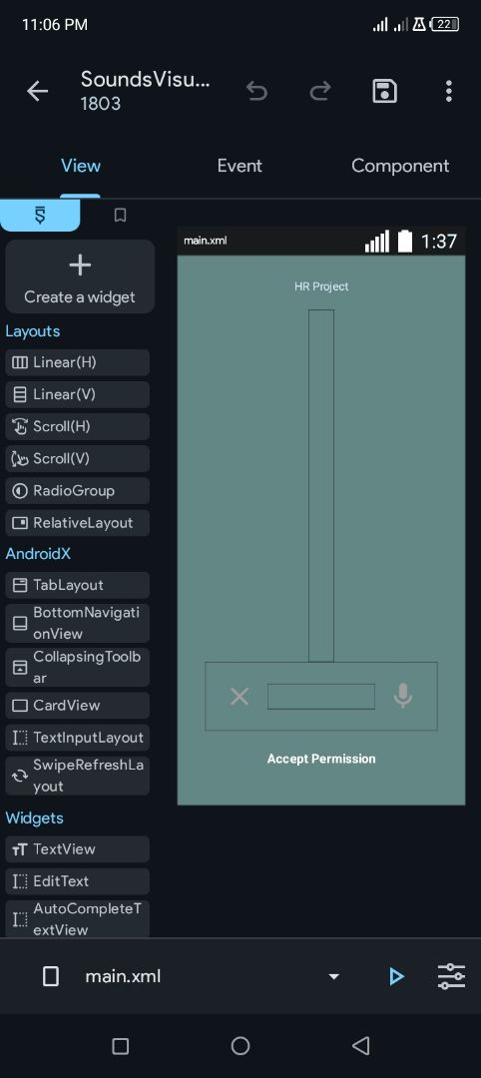Click the redo arrow icon
Image resolution: width=481 pixels, height=1078 pixels.
point(320,91)
